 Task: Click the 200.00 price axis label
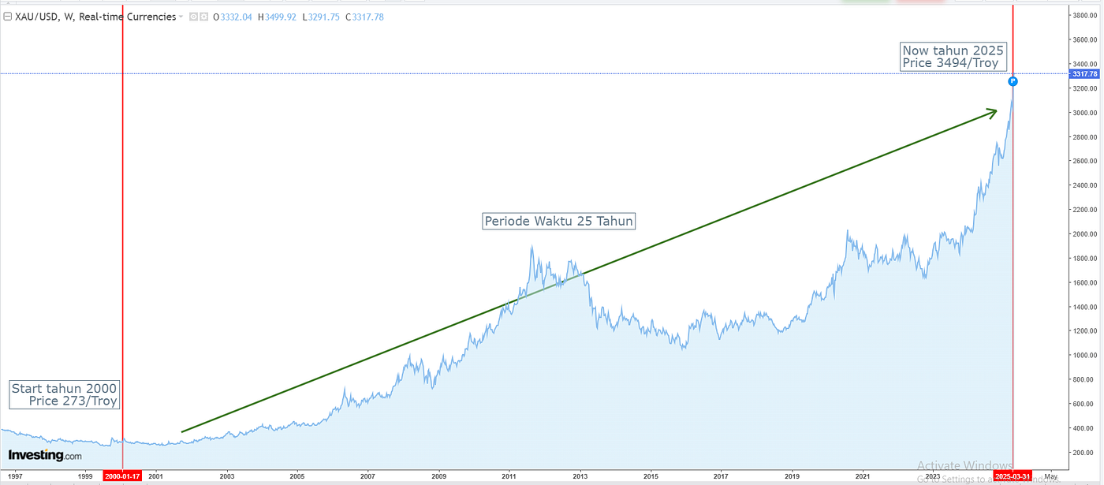point(1084,453)
